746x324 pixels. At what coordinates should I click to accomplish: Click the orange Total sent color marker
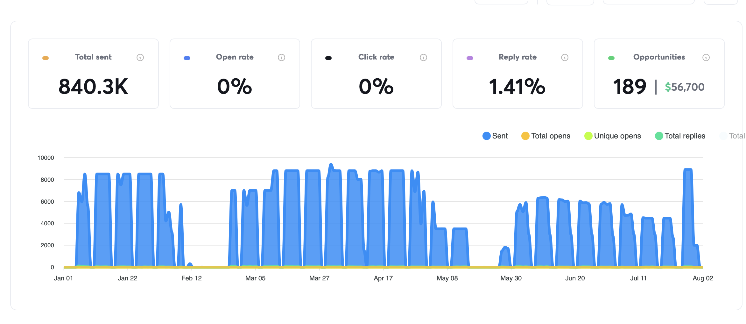point(46,58)
